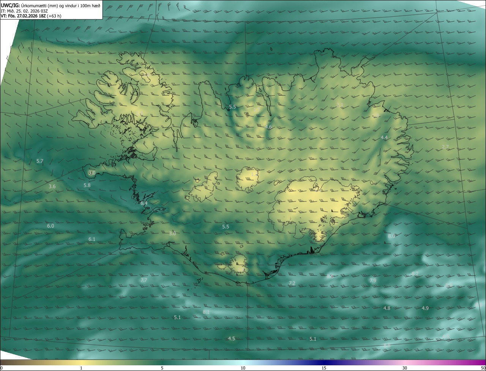This screenshot has width=486, height=371.
Task: Click the 4.6 value in north Iceland
Action: pyautogui.click(x=268, y=127)
